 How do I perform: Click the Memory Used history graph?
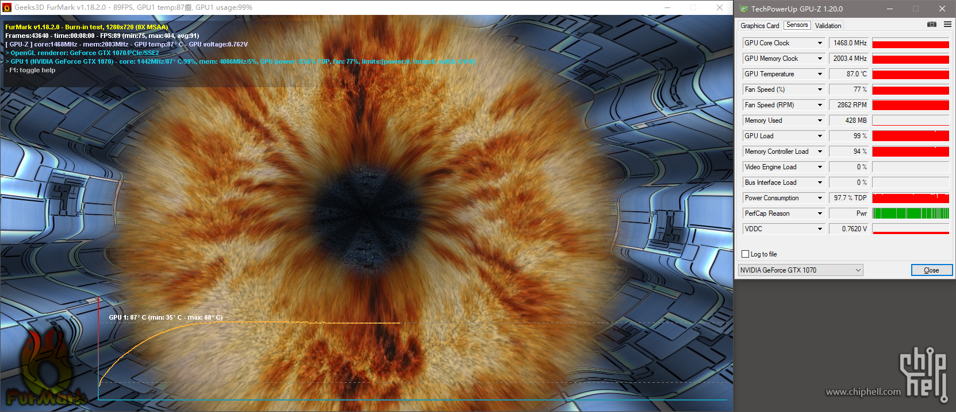coord(911,121)
